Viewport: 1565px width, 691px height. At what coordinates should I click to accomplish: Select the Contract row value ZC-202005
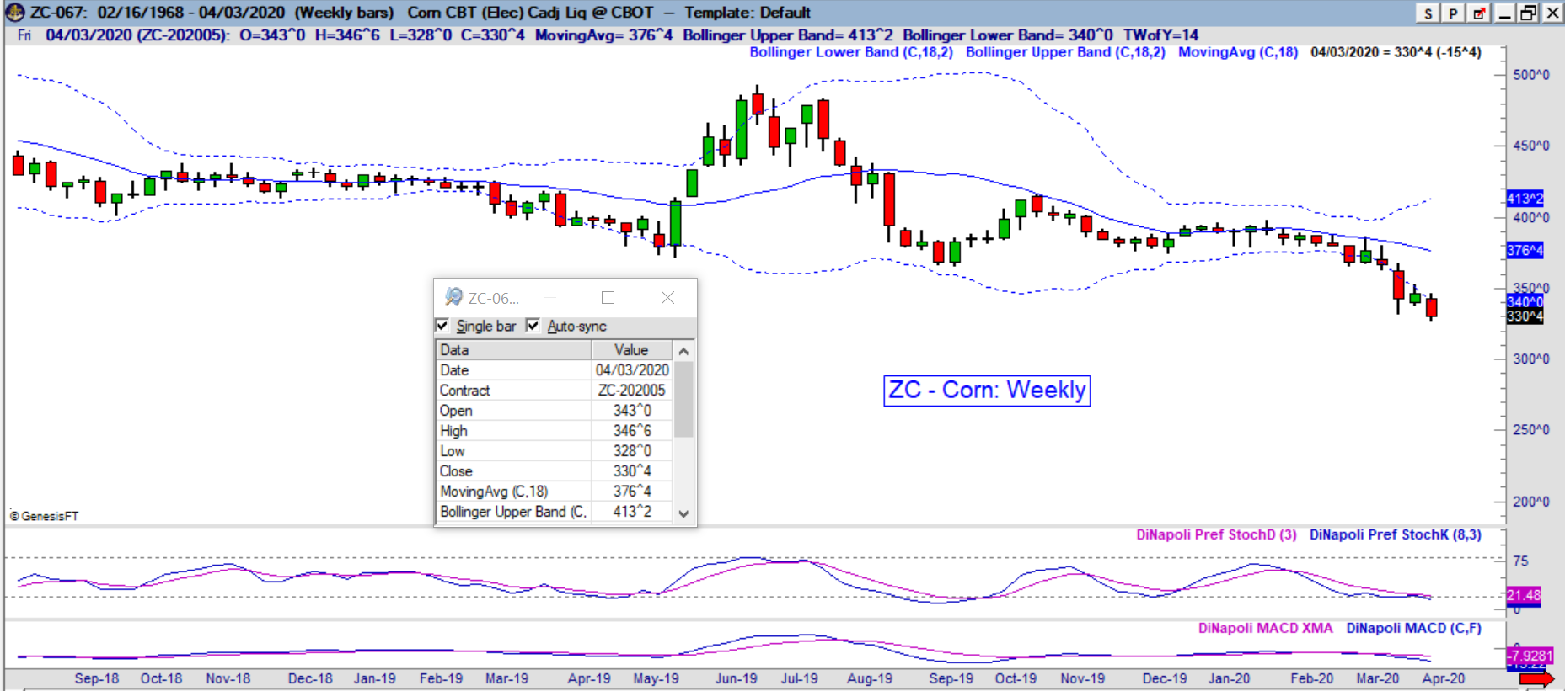[x=632, y=391]
